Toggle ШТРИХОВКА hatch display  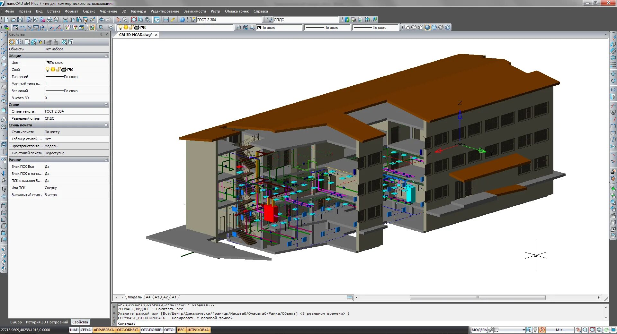point(198,330)
